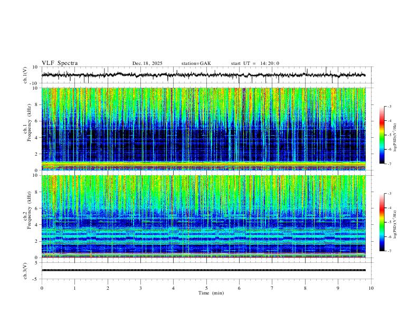Click the "-7" tick on ch.1 colorbar

tap(389, 164)
